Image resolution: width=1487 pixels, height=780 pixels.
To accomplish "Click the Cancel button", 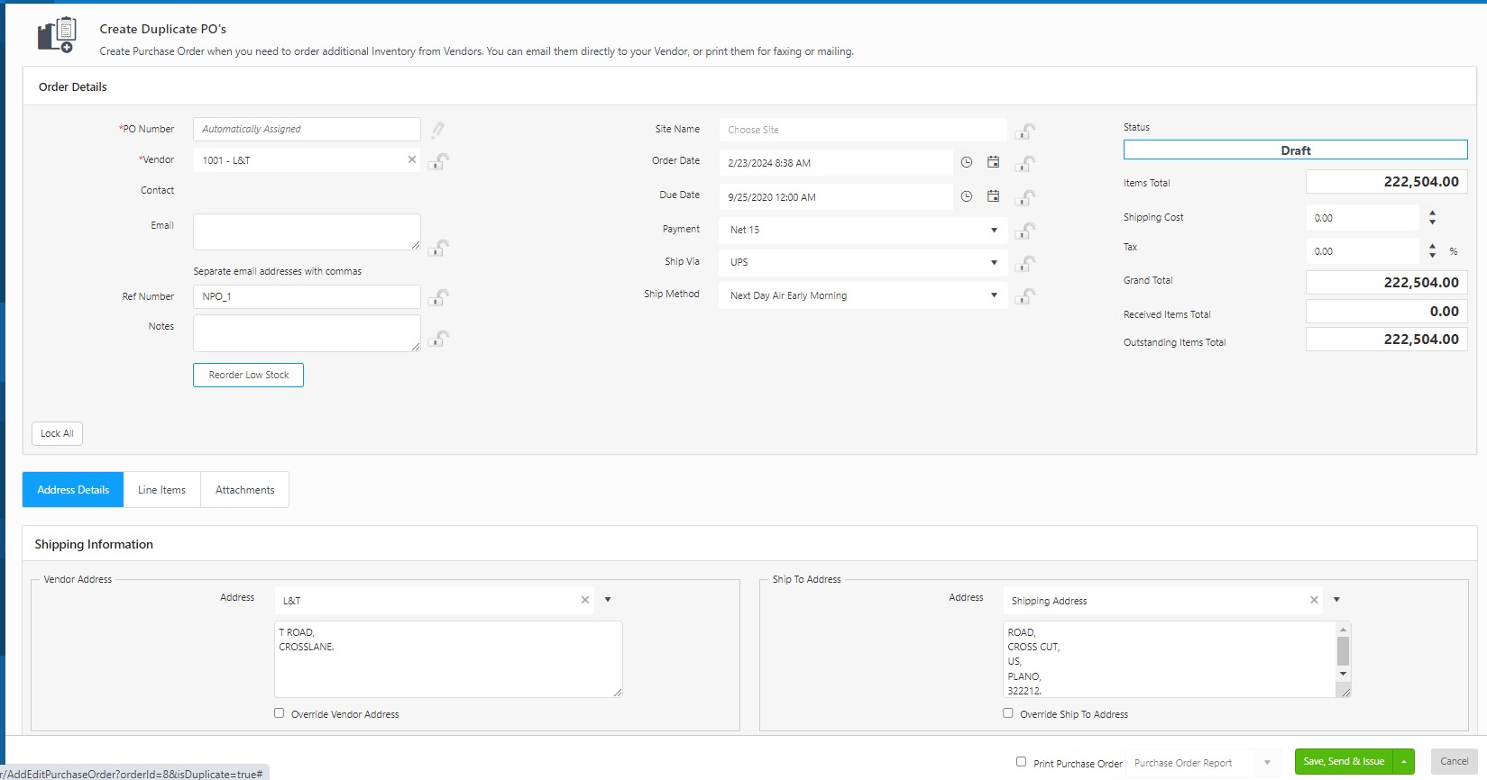I will [x=1454, y=762].
